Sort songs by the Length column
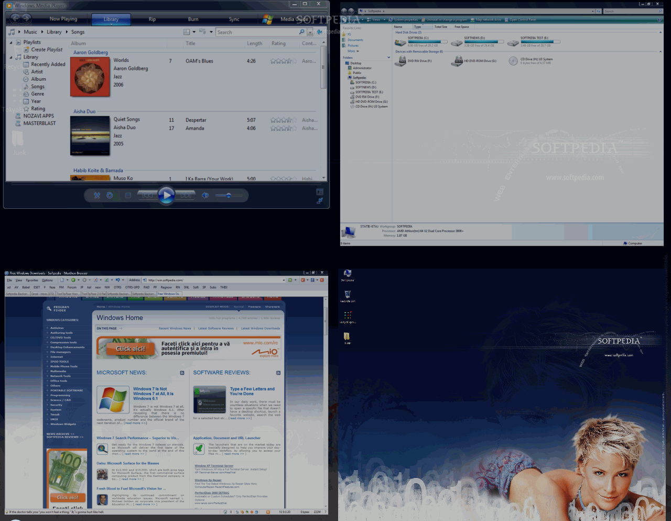The height and width of the screenshot is (521, 671). (x=255, y=44)
